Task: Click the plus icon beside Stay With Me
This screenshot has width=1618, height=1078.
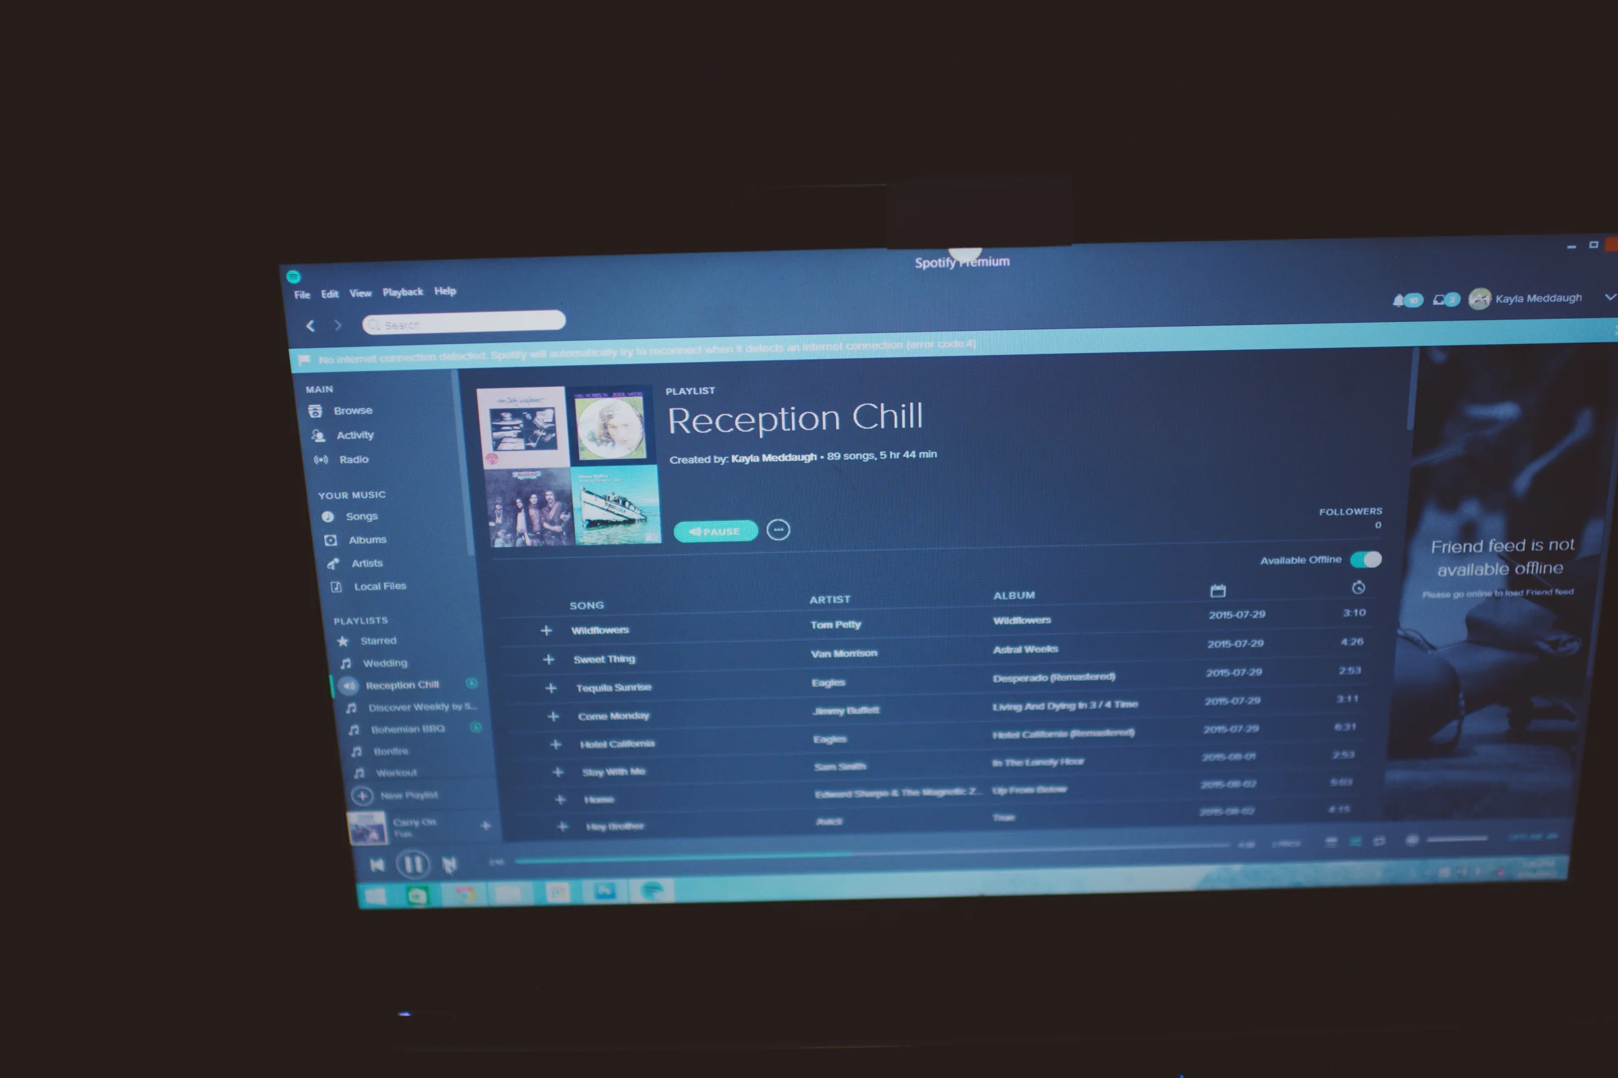Action: coord(558,772)
